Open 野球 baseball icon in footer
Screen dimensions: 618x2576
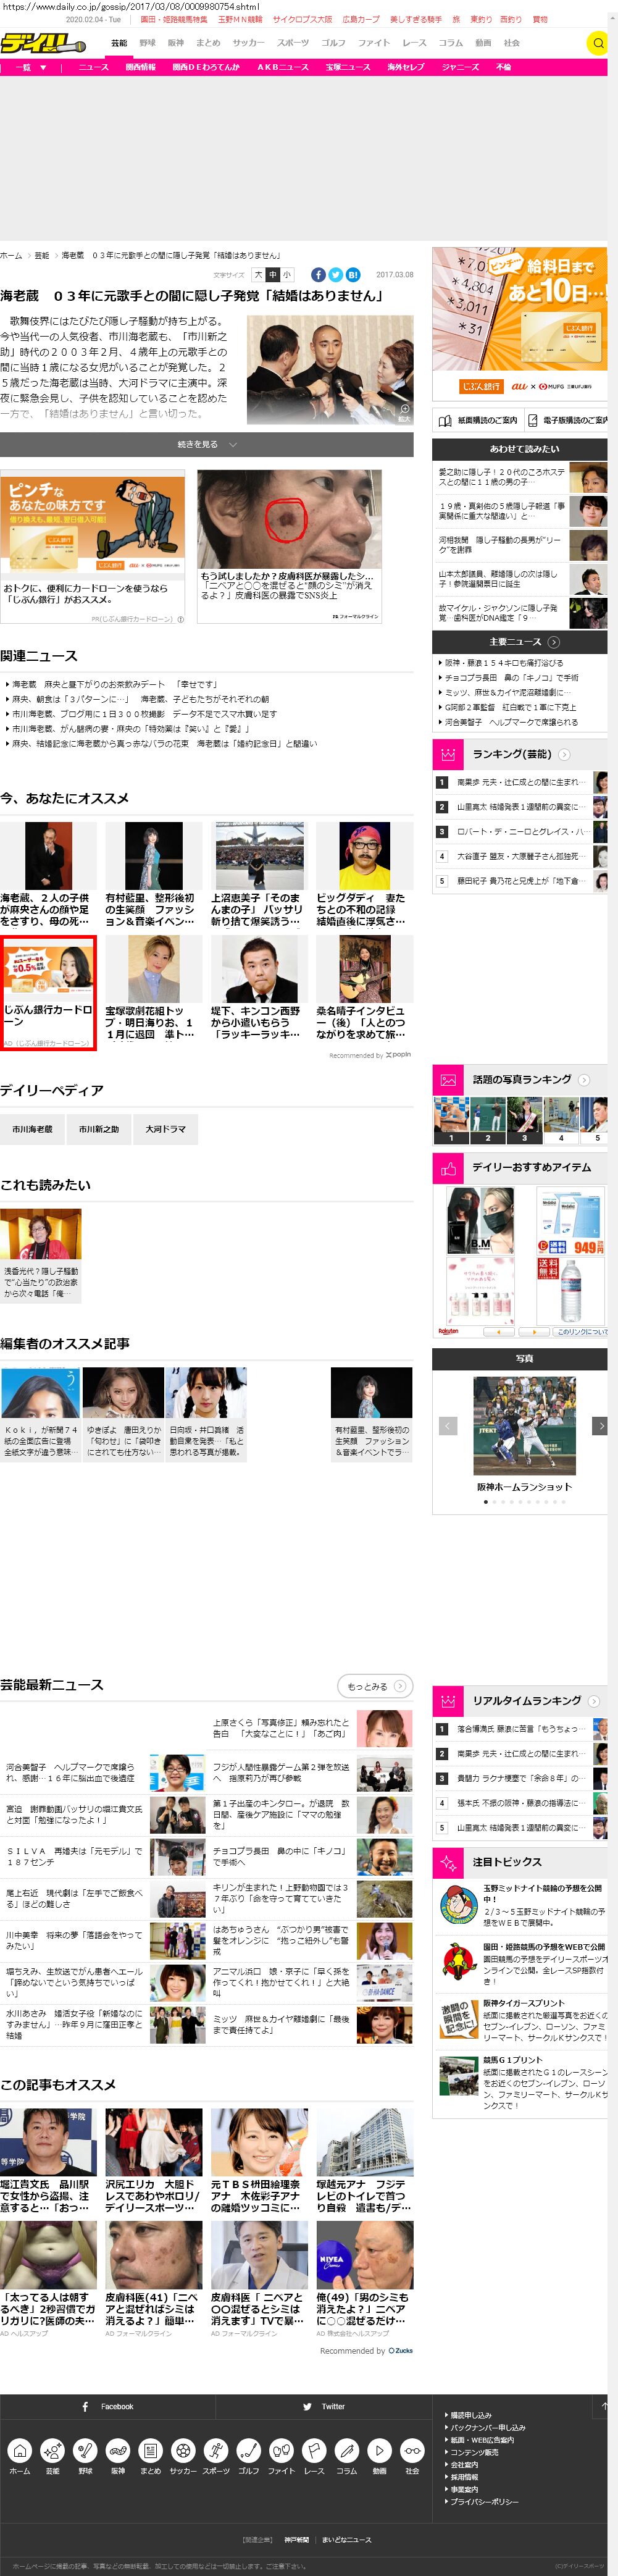pyautogui.click(x=85, y=2451)
